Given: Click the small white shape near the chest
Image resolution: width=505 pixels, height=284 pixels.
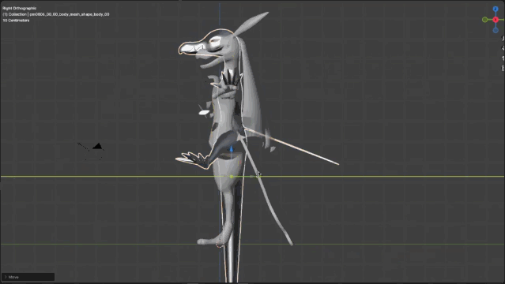Looking at the screenshot, I should [204, 113].
